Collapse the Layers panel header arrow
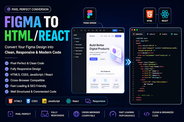Screen dimensions: 184x122 [x=85, y=35]
